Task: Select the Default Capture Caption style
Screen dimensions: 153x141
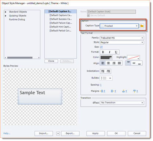Action: (x=61, y=15)
